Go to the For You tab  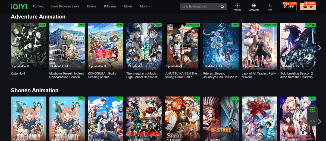[38, 6]
